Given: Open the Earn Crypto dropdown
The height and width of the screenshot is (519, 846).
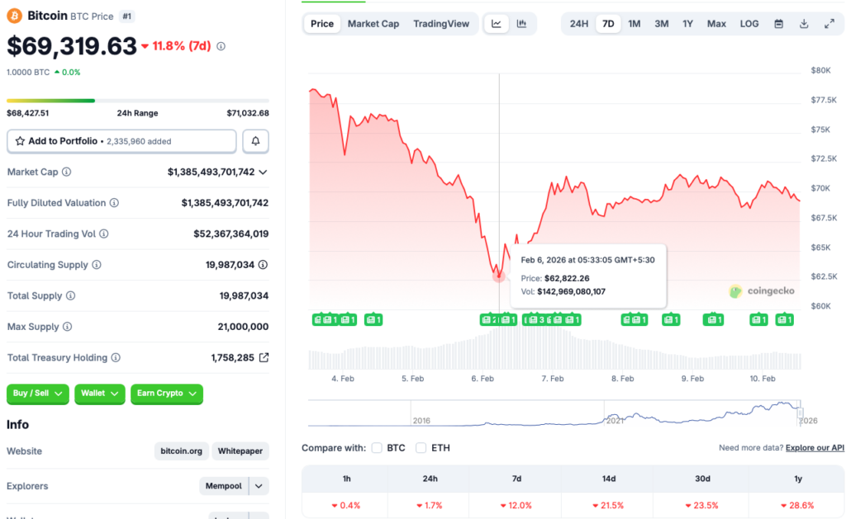Looking at the screenshot, I should tap(166, 394).
